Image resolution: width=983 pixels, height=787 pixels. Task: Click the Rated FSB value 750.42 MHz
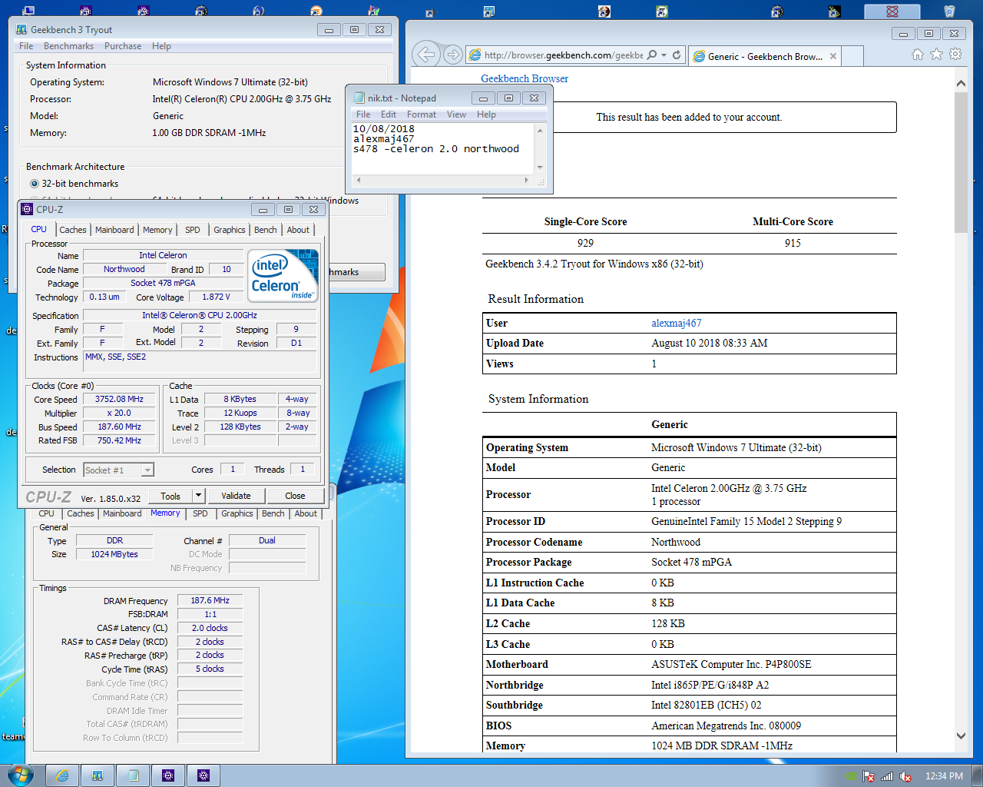119,440
